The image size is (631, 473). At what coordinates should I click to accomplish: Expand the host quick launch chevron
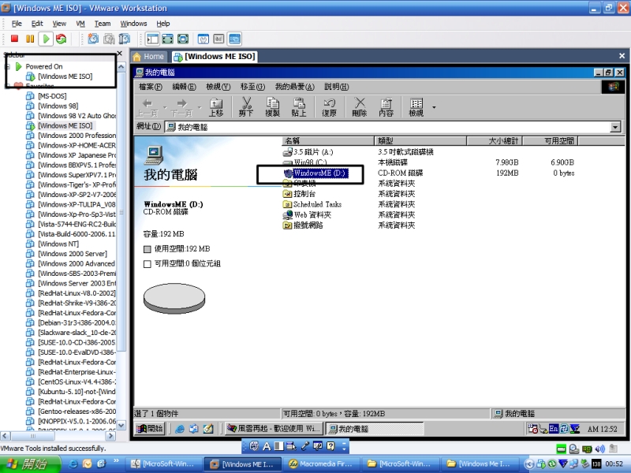pyautogui.click(x=116, y=461)
